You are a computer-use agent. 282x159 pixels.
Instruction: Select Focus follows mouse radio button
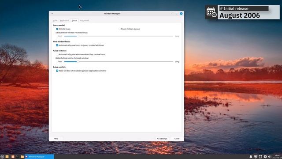click(119, 29)
